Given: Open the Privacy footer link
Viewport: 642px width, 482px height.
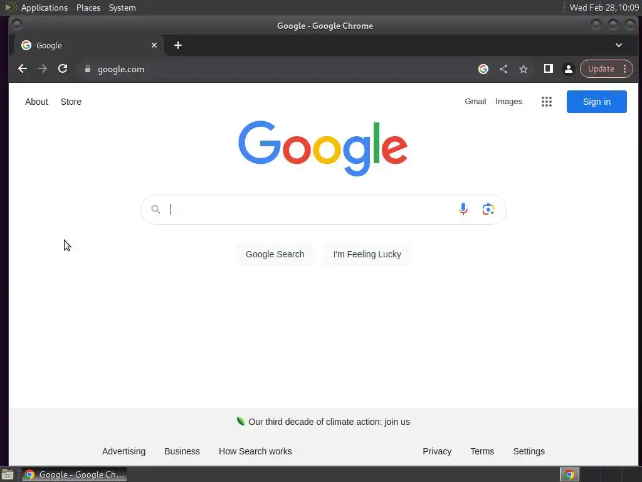Looking at the screenshot, I should 437,451.
